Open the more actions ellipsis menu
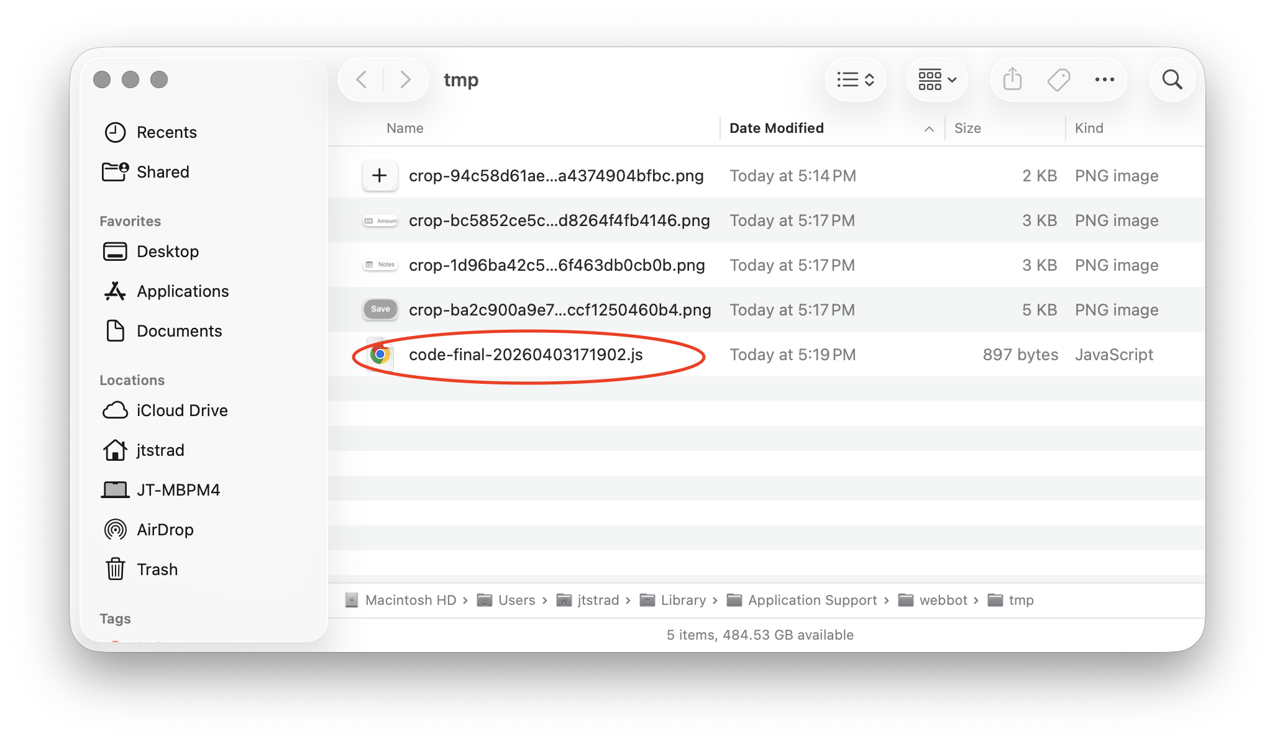The height and width of the screenshot is (744, 1275). 1104,79
